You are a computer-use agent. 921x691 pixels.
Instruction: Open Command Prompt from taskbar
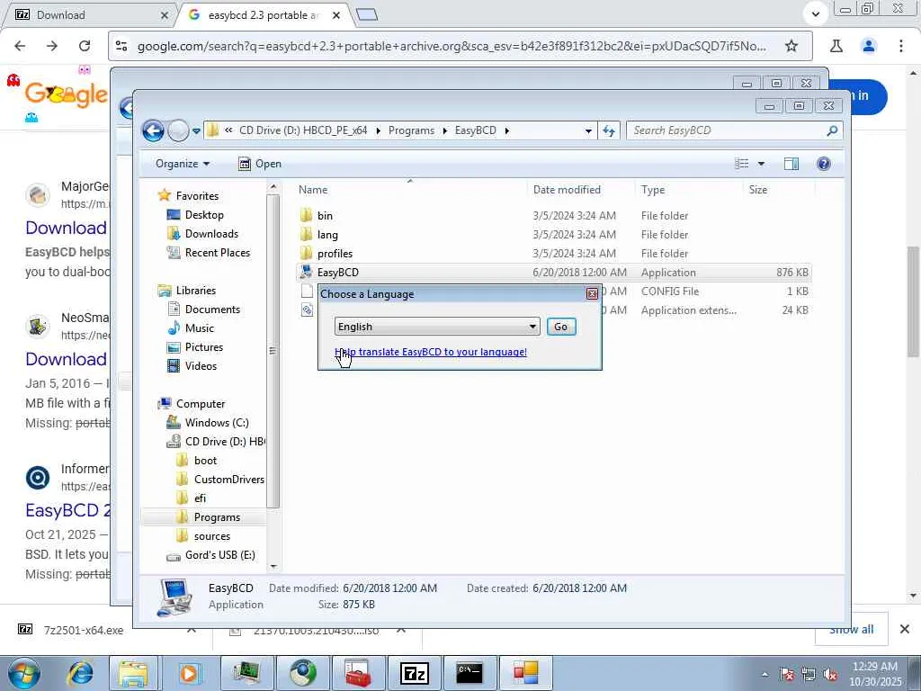[x=469, y=673]
